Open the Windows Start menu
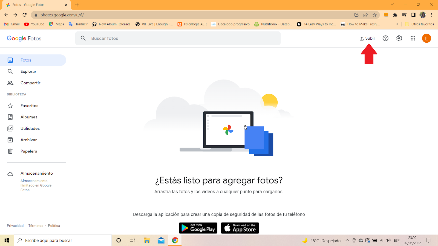This screenshot has height=246, width=438. 7,240
